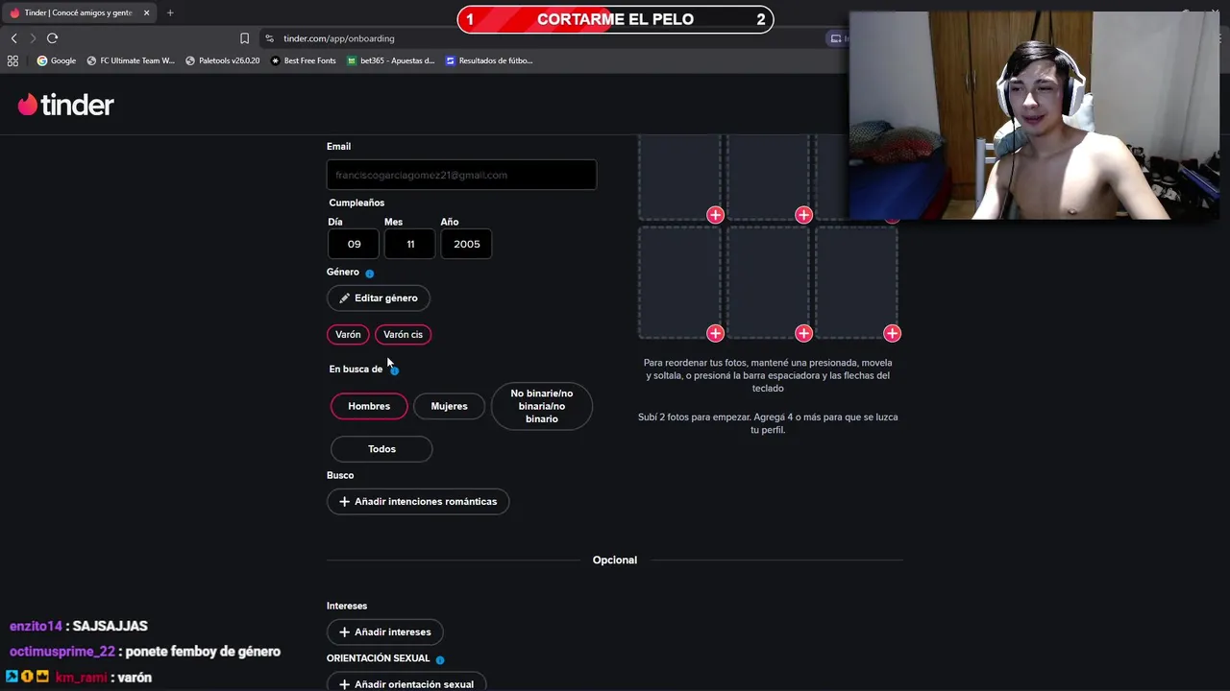1230x691 pixels.
Task: Click the bookmark icon beside the address bar
Action: [x=244, y=38]
